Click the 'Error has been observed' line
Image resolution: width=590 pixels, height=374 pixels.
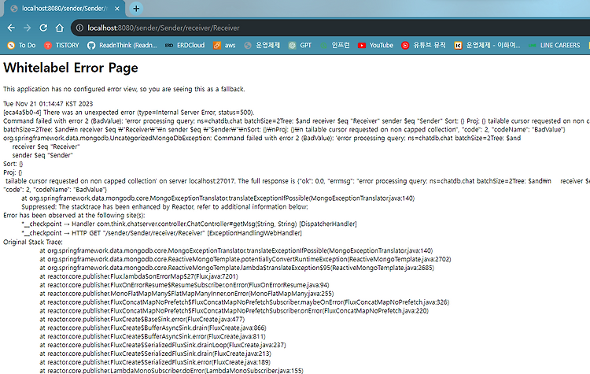74,215
